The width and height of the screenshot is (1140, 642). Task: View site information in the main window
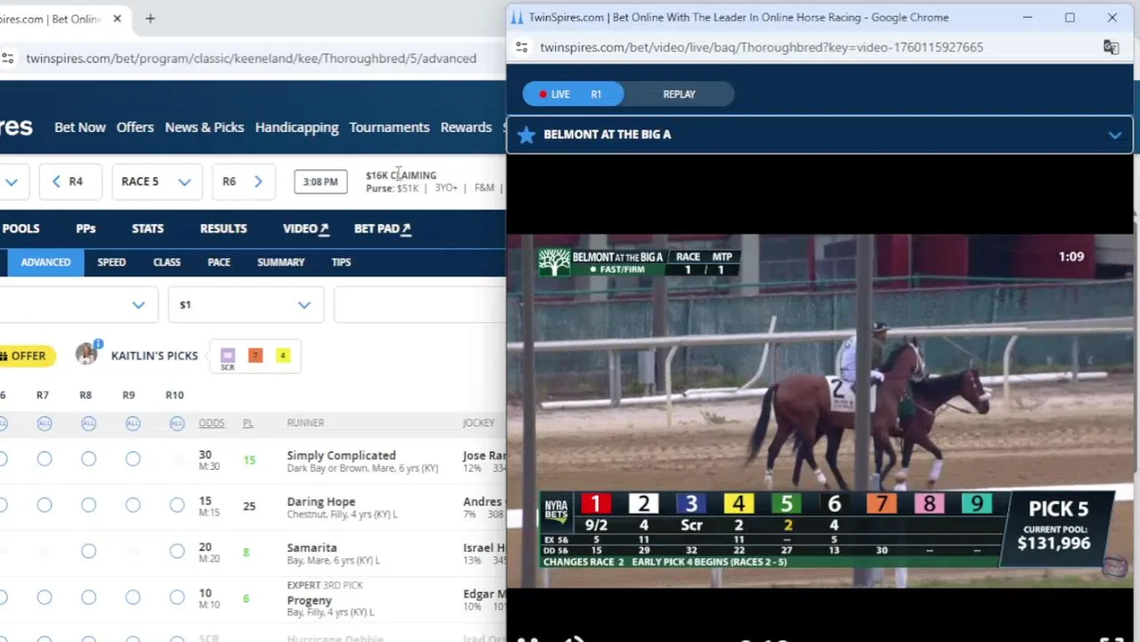[x=8, y=58]
